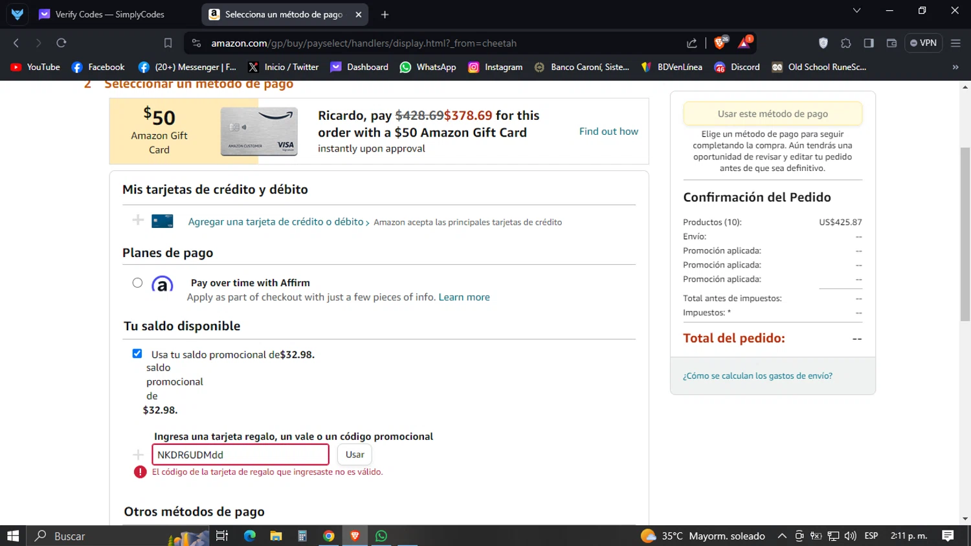Open Inicio / Twitter bookmark
The image size is (971, 546).
[284, 67]
